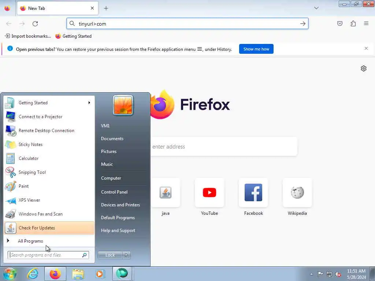The width and height of the screenshot is (375, 281).
Task: Click Java Check For Updates entry
Action: coord(49,228)
